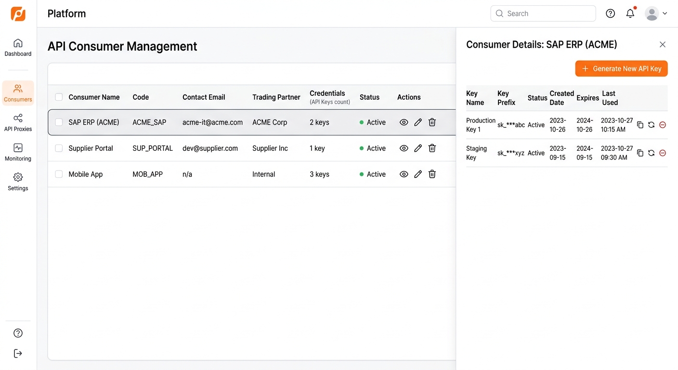Viewport: 678px width, 370px height.
Task: Click Generate New API Key button
Action: tap(621, 68)
